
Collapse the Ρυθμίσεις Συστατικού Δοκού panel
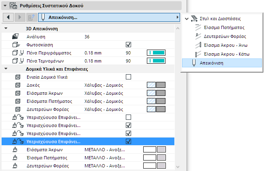5,6
